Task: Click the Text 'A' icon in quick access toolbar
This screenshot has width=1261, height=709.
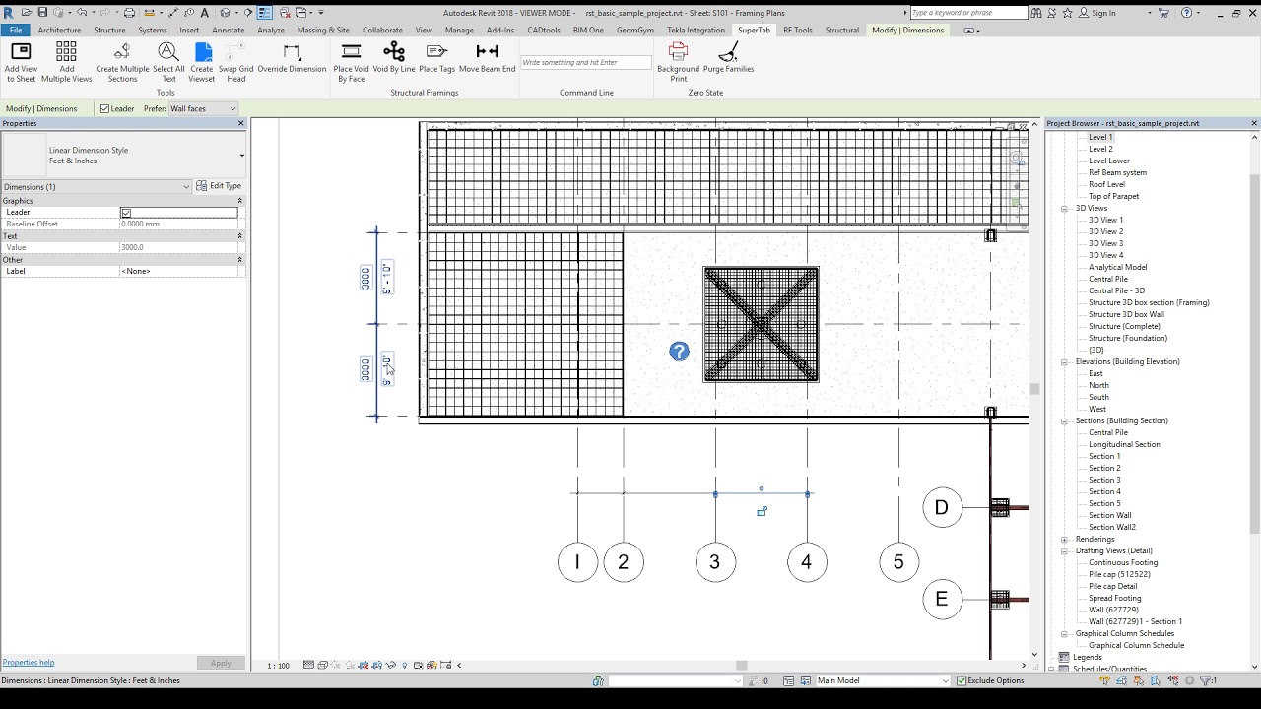Action: coord(202,13)
